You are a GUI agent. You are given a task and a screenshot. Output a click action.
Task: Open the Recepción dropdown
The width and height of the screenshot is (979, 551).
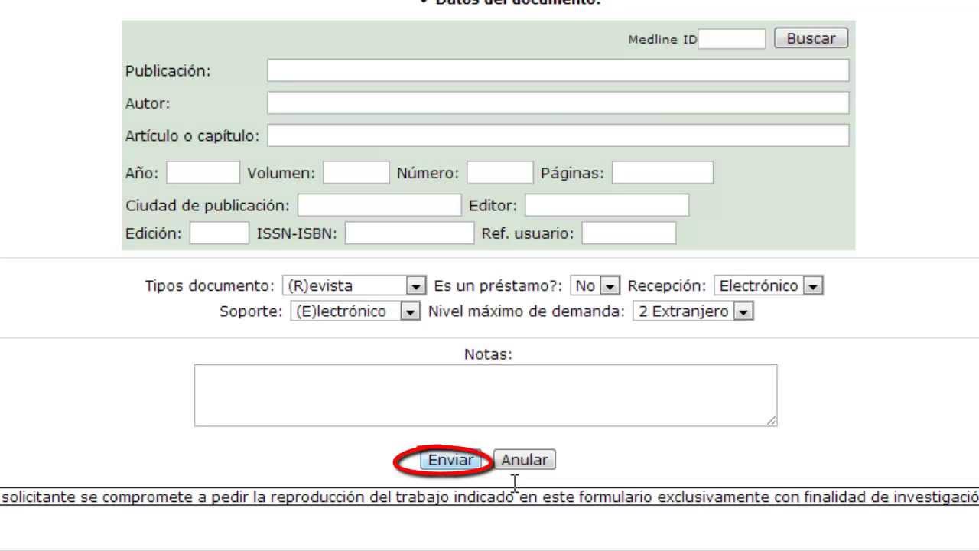768,285
